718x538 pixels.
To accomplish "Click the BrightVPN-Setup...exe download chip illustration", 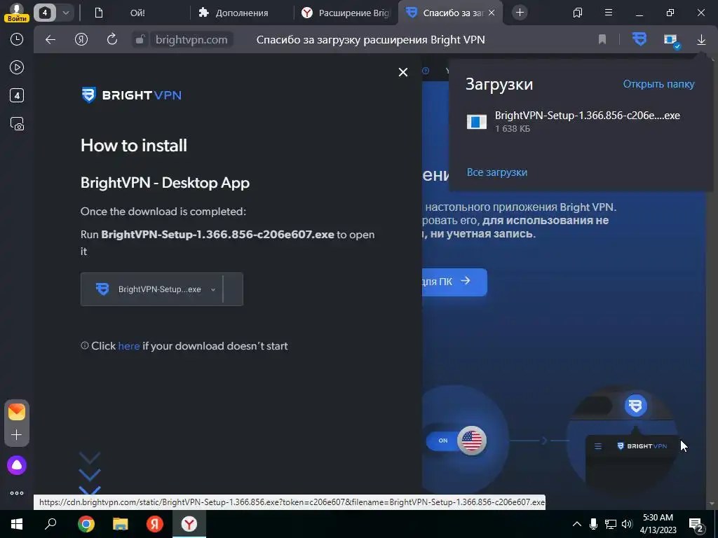I will [162, 289].
